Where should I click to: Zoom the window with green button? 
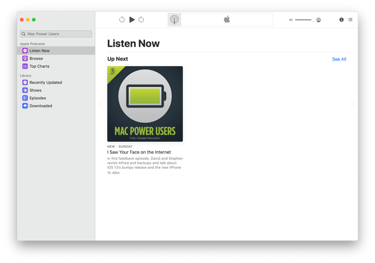[34, 20]
